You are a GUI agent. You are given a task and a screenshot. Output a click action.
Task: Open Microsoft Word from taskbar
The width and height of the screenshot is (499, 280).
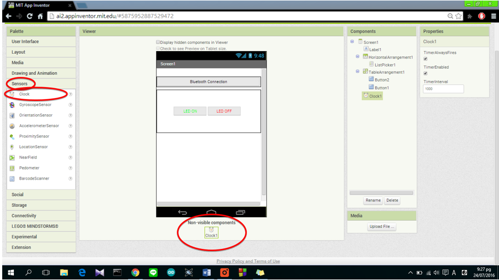206,272
